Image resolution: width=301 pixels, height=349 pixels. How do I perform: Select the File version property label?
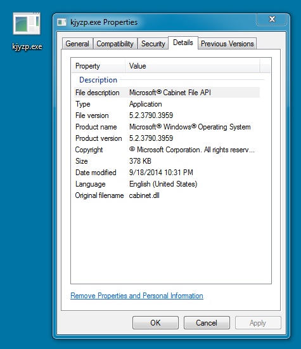tap(92, 115)
